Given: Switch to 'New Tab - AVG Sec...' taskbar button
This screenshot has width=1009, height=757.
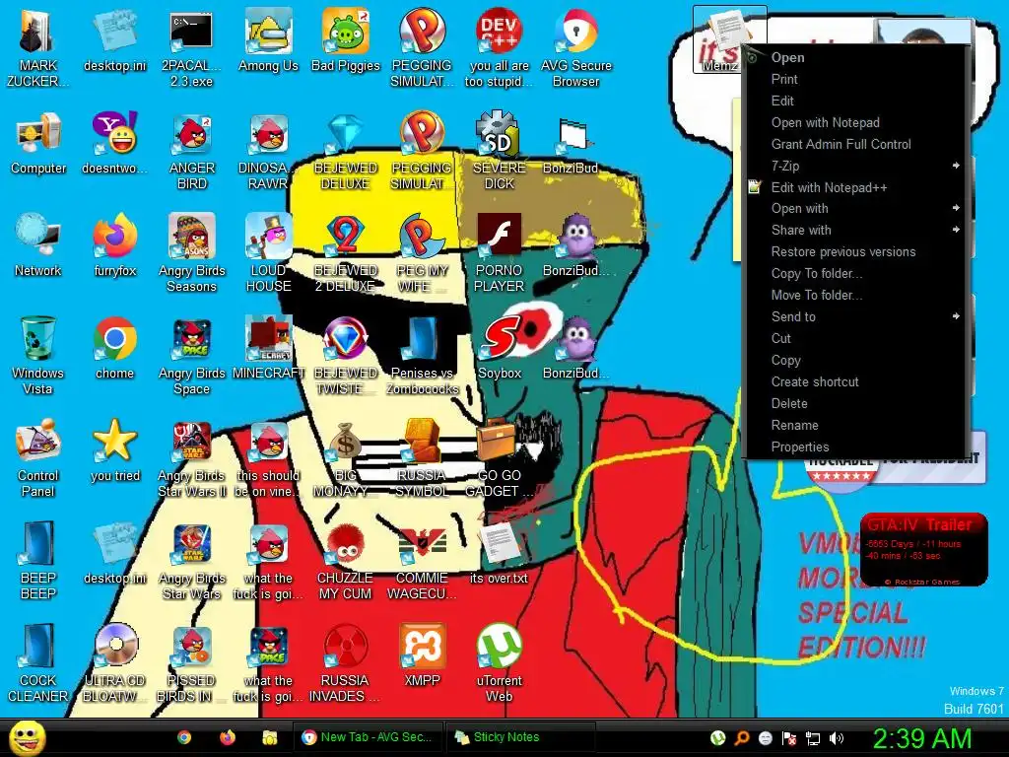Looking at the screenshot, I should (x=369, y=737).
